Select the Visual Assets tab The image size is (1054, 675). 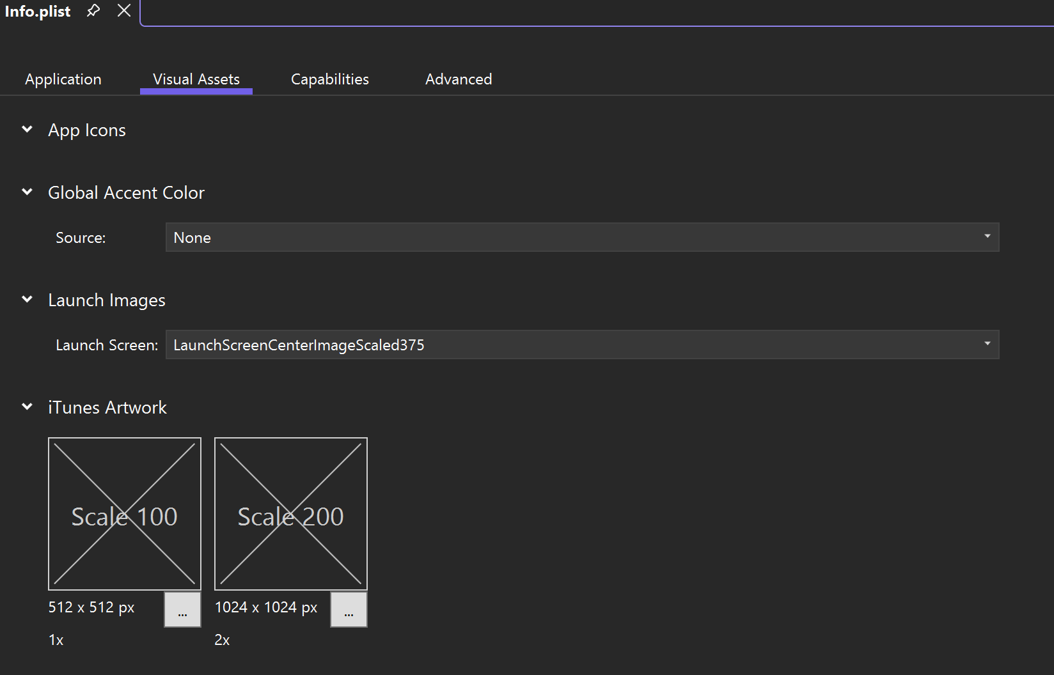coord(196,79)
